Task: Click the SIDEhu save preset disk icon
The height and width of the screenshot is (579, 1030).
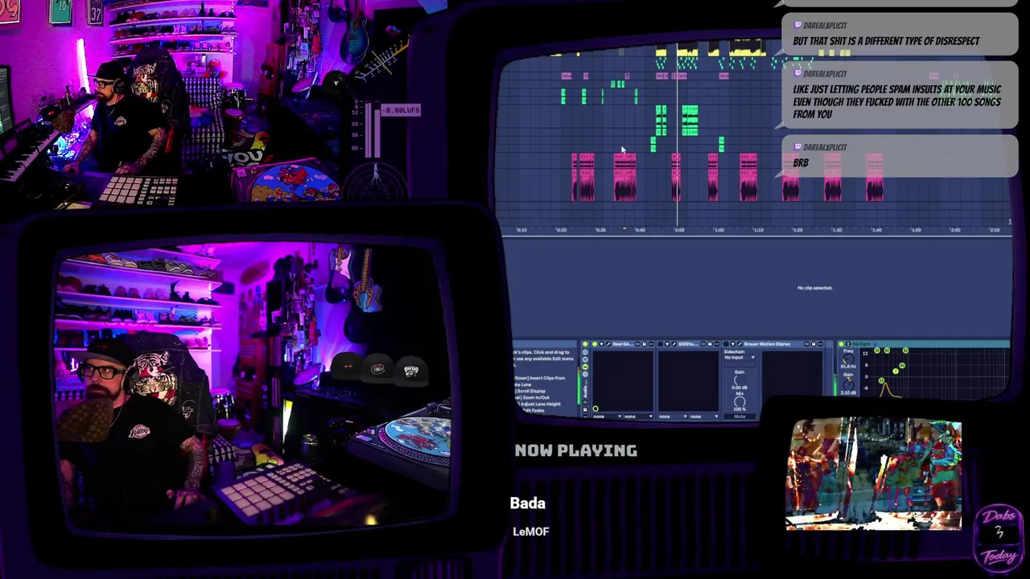Action: [x=710, y=344]
